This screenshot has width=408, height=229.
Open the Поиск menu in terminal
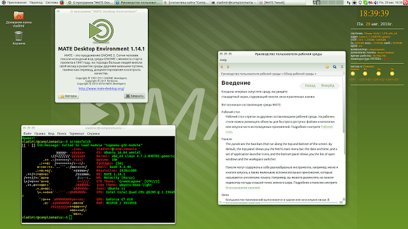point(62,134)
